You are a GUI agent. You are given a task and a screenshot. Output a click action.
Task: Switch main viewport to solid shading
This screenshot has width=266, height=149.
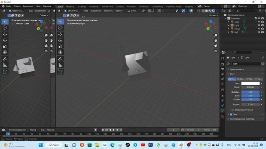click(207, 11)
